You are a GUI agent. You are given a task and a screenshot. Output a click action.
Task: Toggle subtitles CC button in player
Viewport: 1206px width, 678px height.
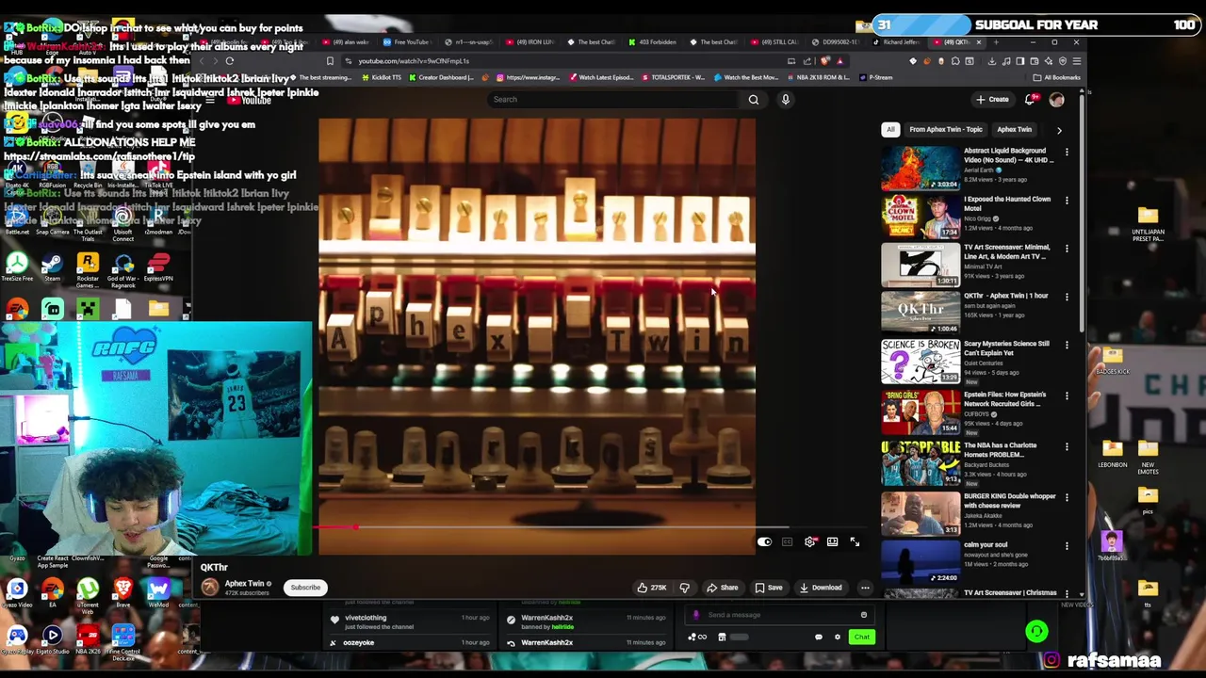point(788,541)
